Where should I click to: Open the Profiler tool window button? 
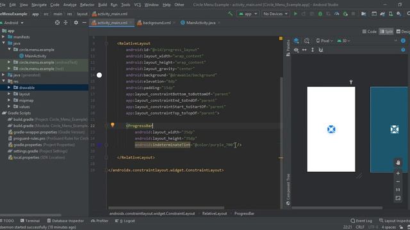[99, 220]
